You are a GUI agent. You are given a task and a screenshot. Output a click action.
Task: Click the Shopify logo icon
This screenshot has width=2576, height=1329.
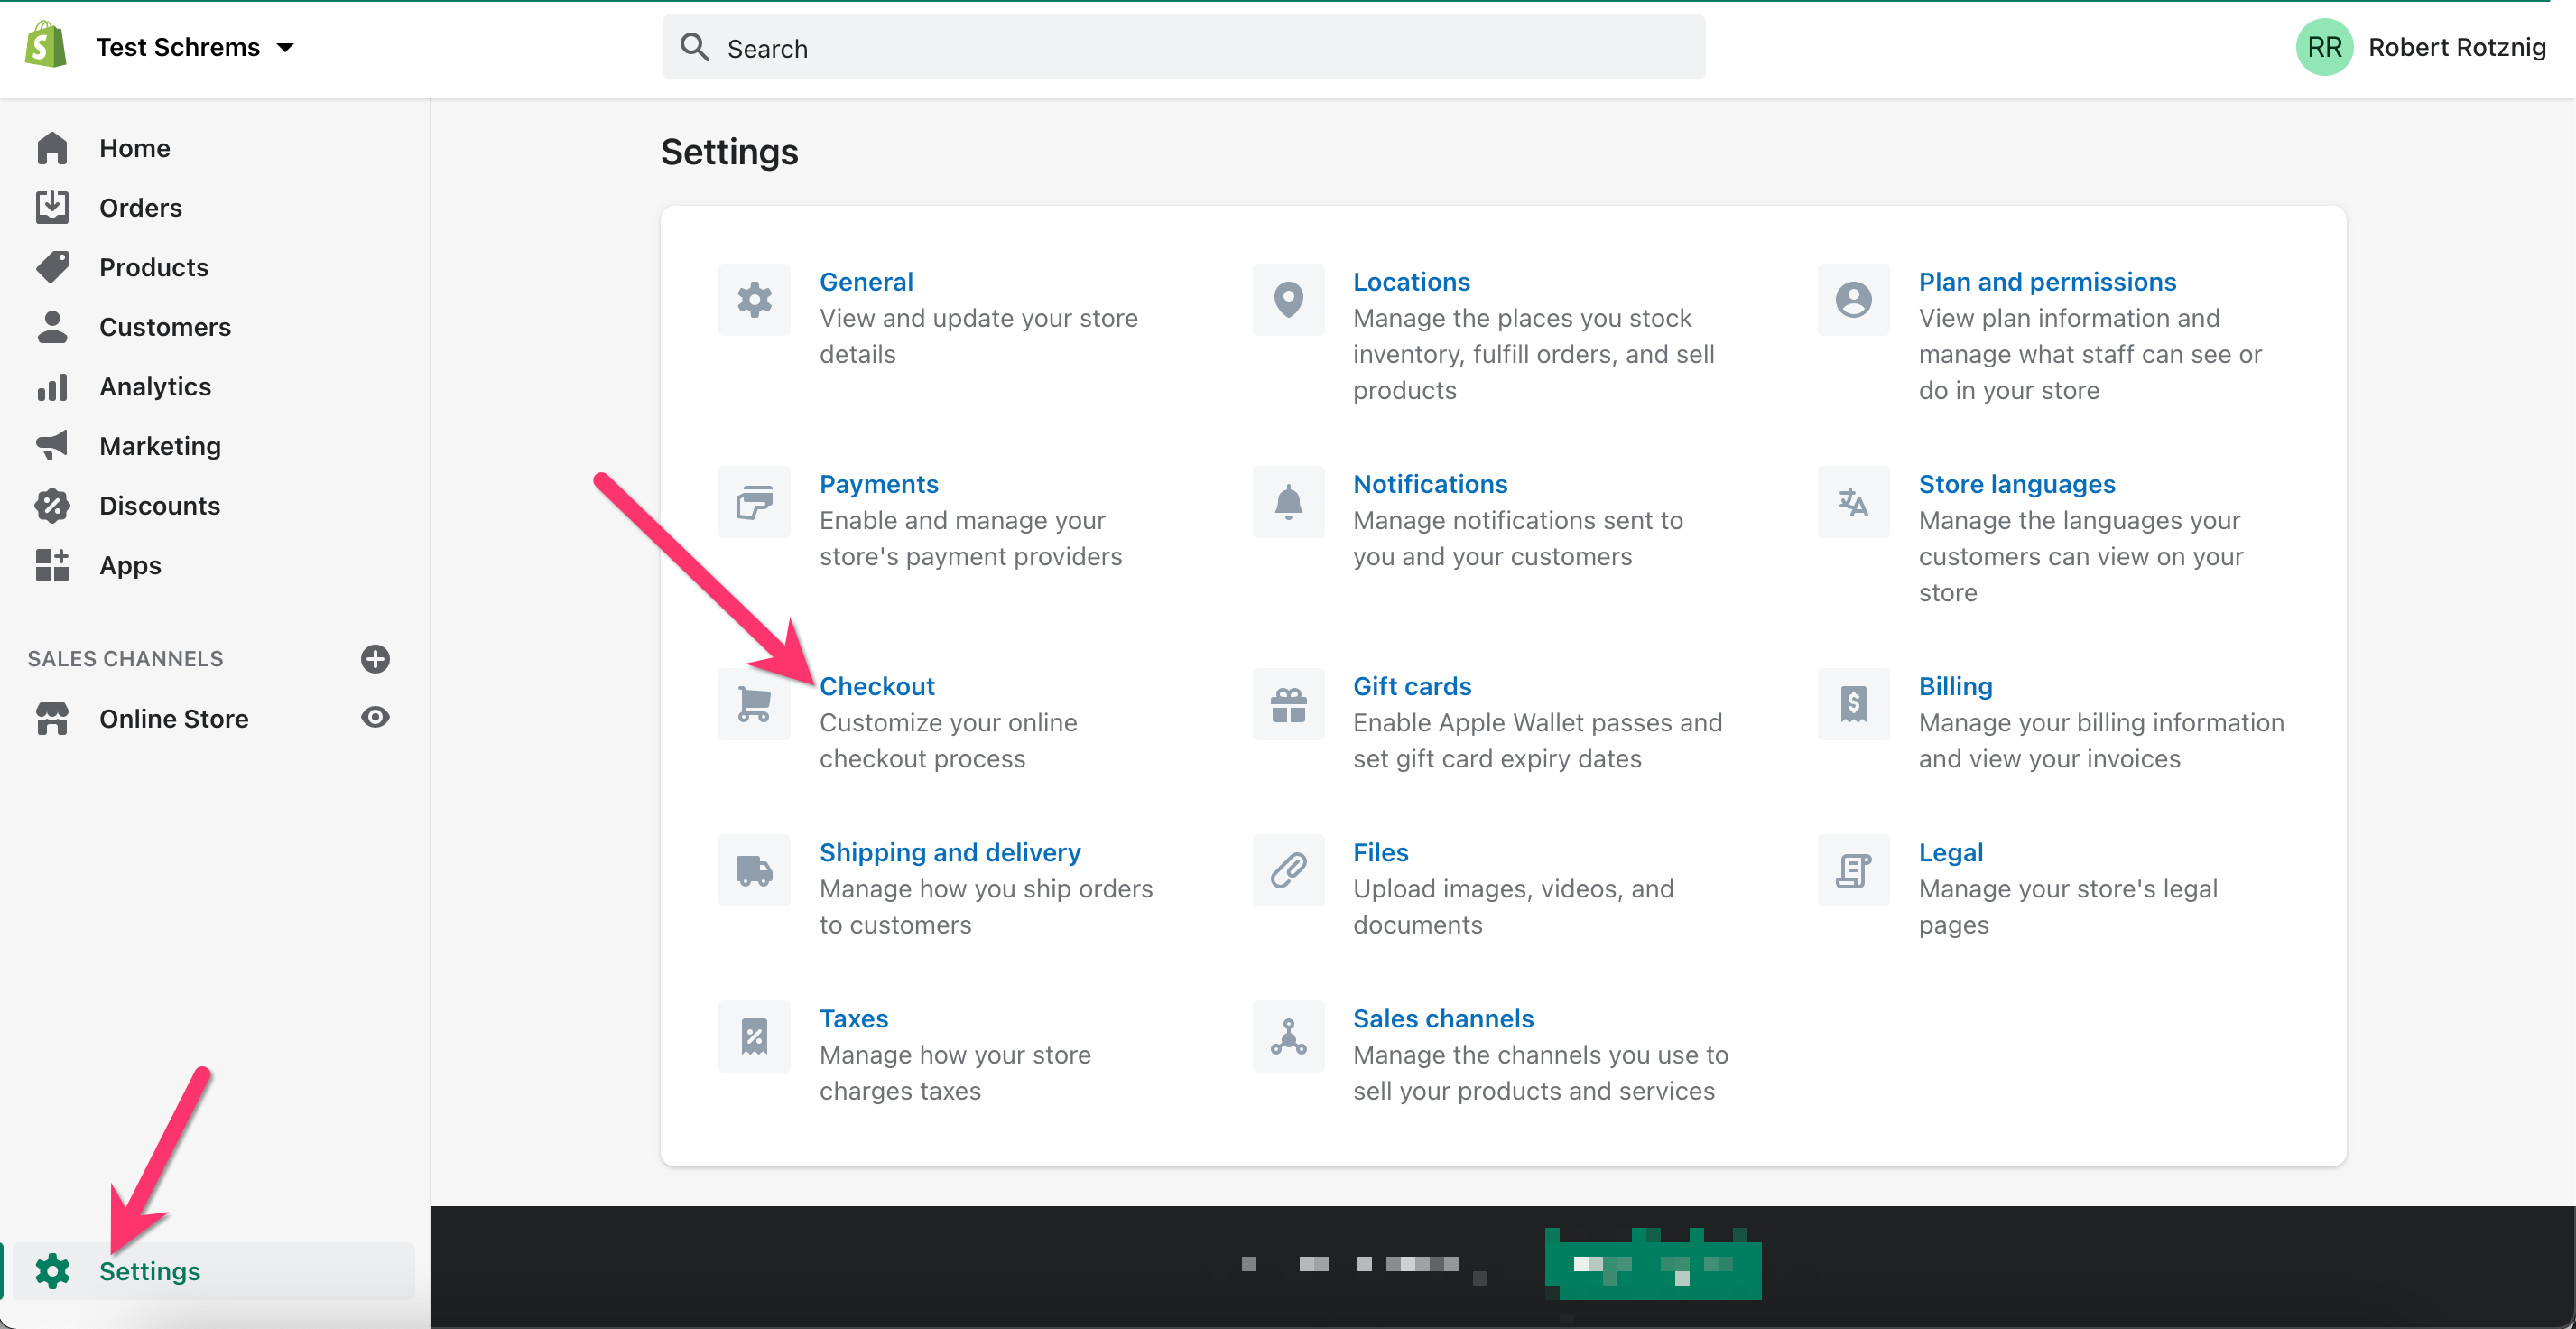(46, 46)
